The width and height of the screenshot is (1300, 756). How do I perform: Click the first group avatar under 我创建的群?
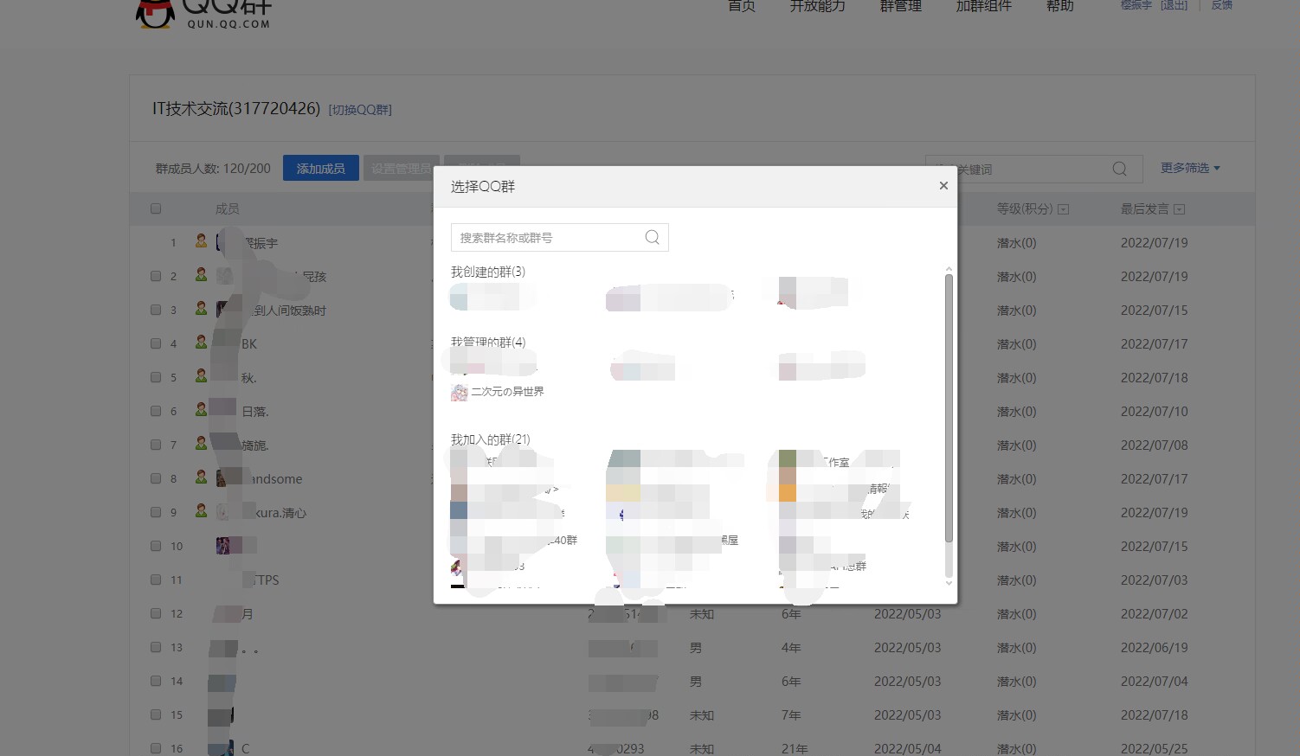tap(458, 296)
